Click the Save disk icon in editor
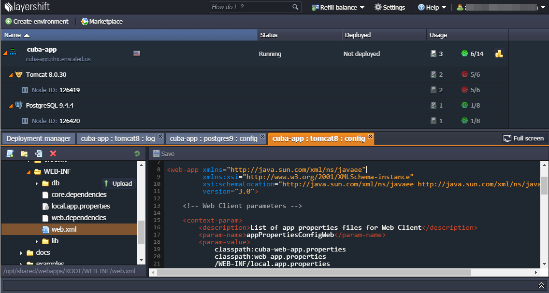The width and height of the screenshot is (549, 293). click(157, 153)
